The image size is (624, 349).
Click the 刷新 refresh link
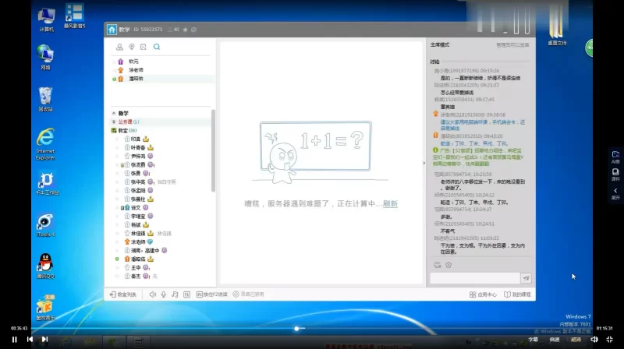(x=390, y=203)
